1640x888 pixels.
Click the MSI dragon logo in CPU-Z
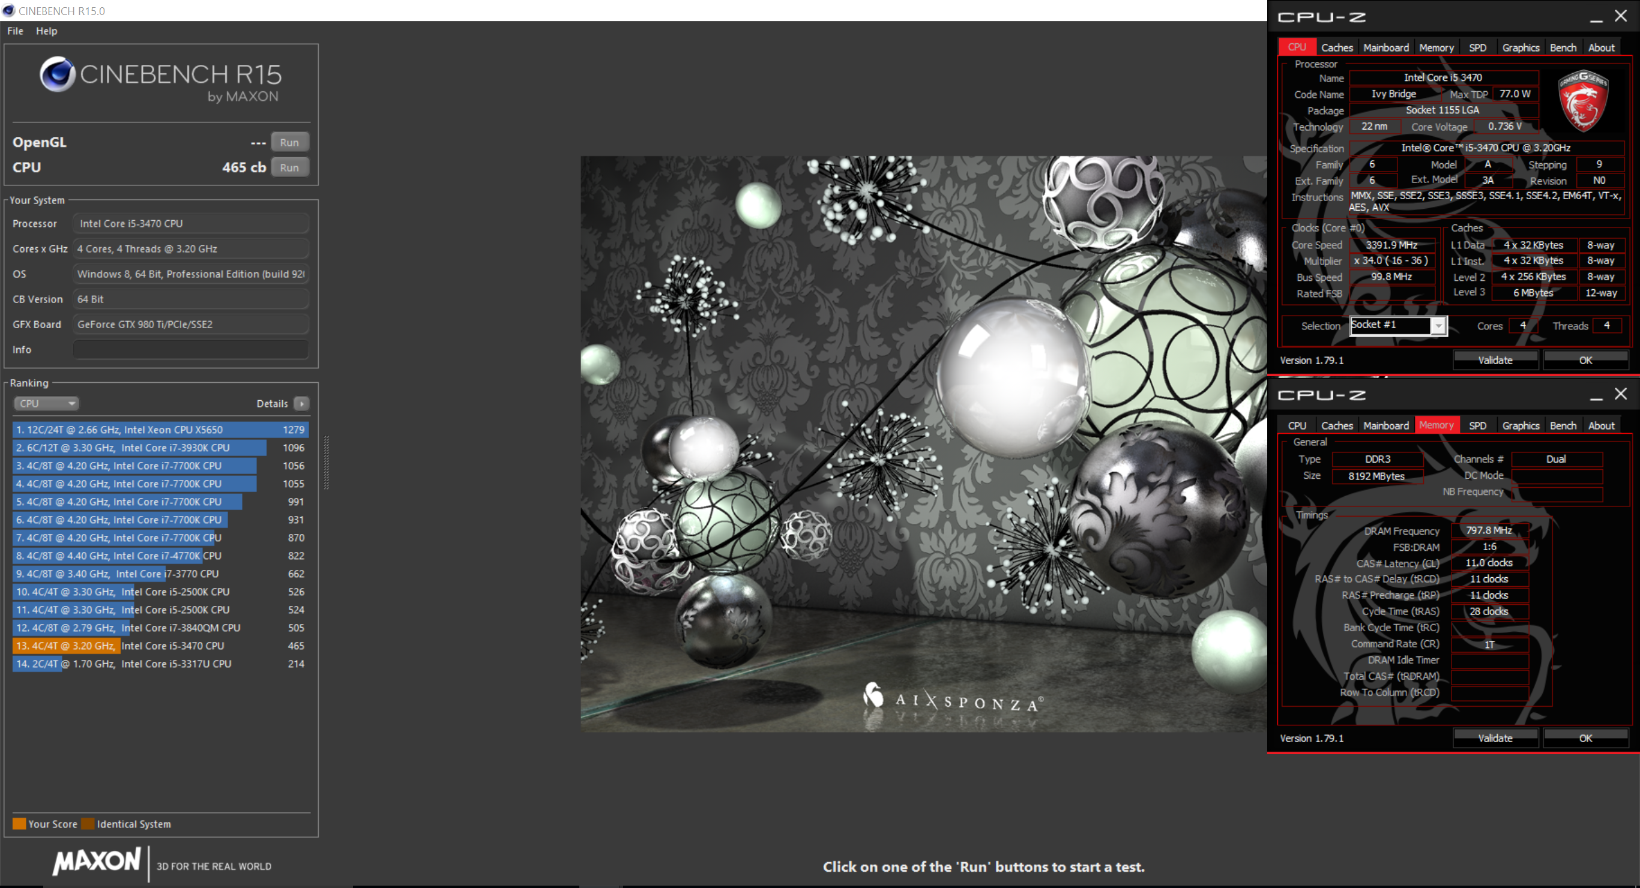[x=1583, y=100]
